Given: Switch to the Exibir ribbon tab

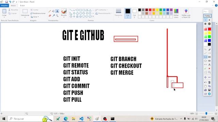Looking at the screenshot, I should pyautogui.click(x=22, y=5).
